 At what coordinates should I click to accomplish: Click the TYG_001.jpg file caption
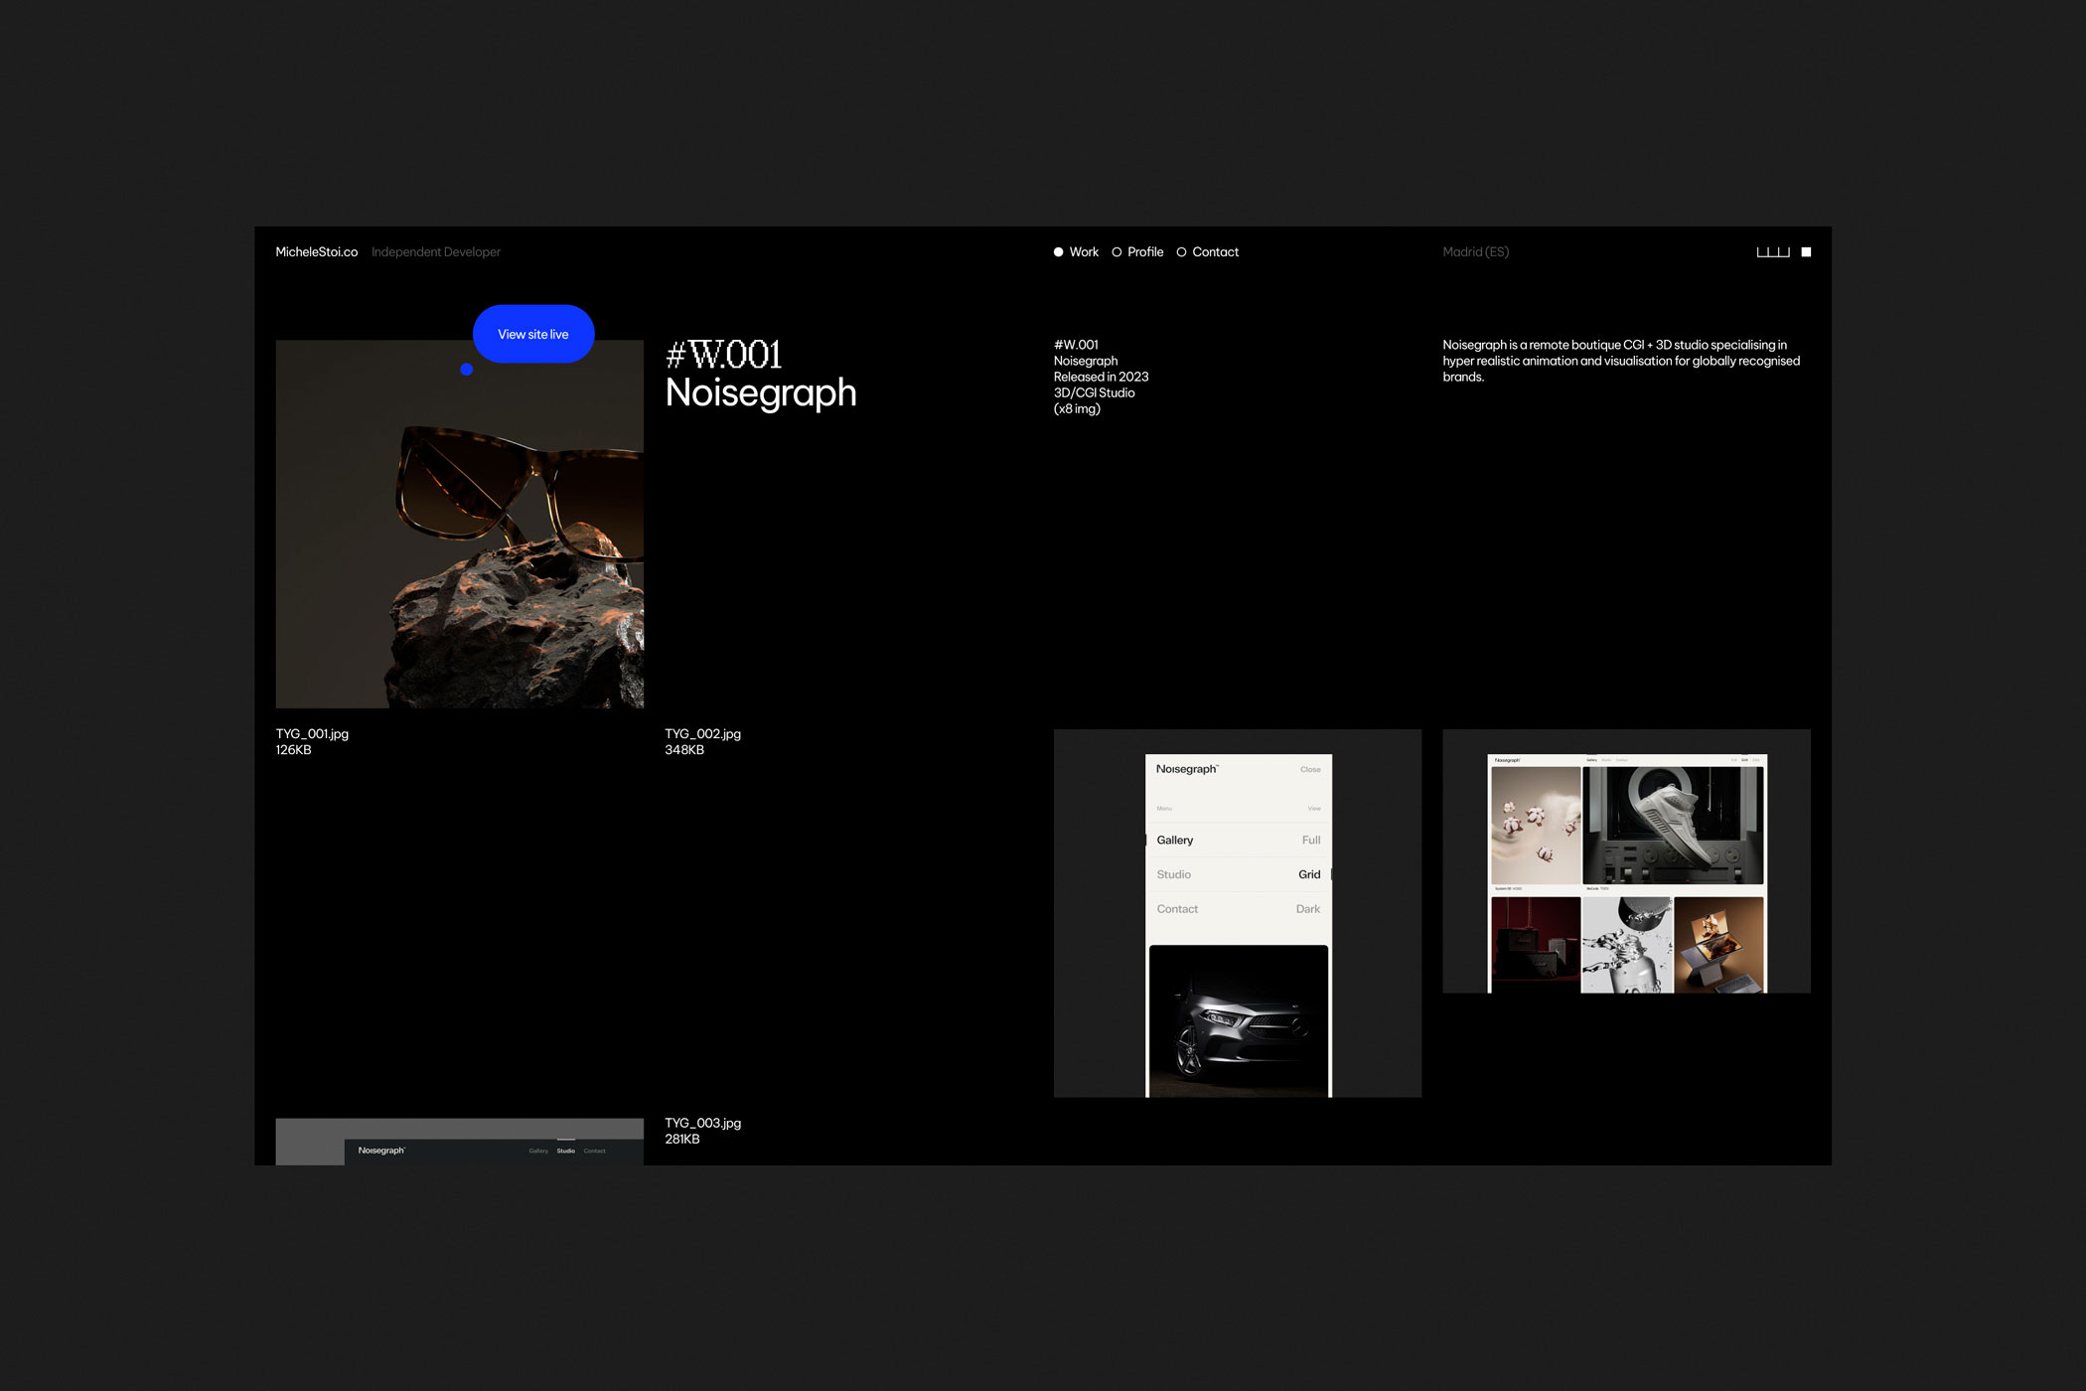click(312, 734)
